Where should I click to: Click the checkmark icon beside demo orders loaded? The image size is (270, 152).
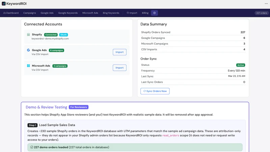pos(32,147)
